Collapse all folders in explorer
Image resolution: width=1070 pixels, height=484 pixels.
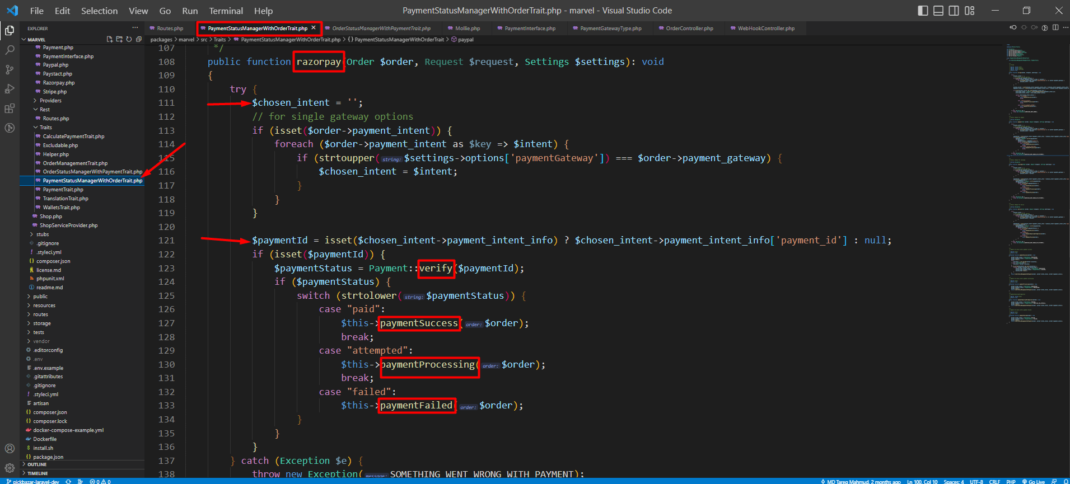coord(138,39)
